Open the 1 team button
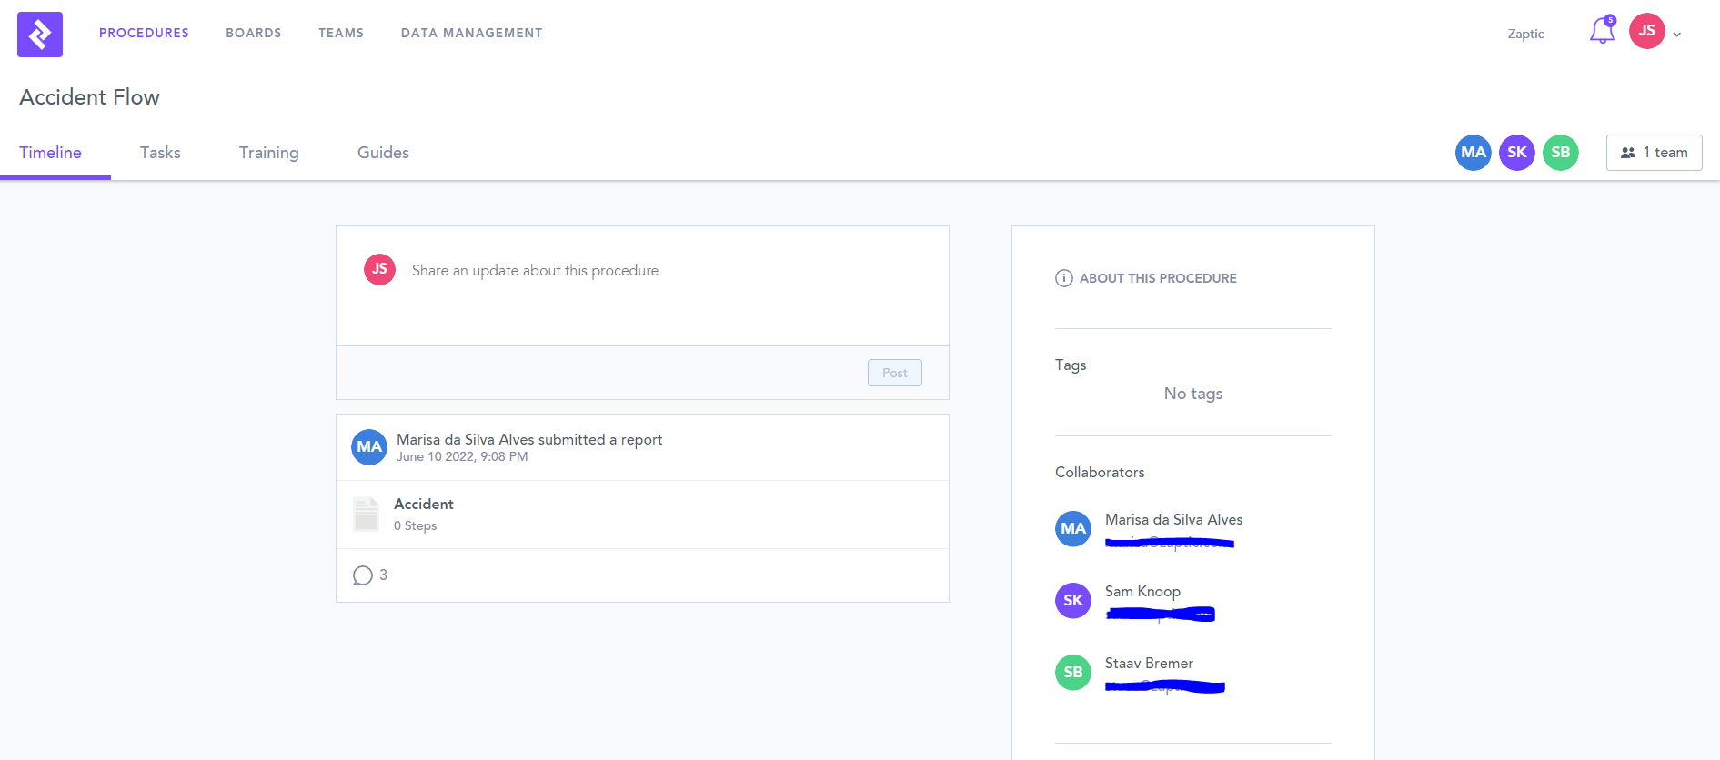Image resolution: width=1720 pixels, height=760 pixels. 1654,153
